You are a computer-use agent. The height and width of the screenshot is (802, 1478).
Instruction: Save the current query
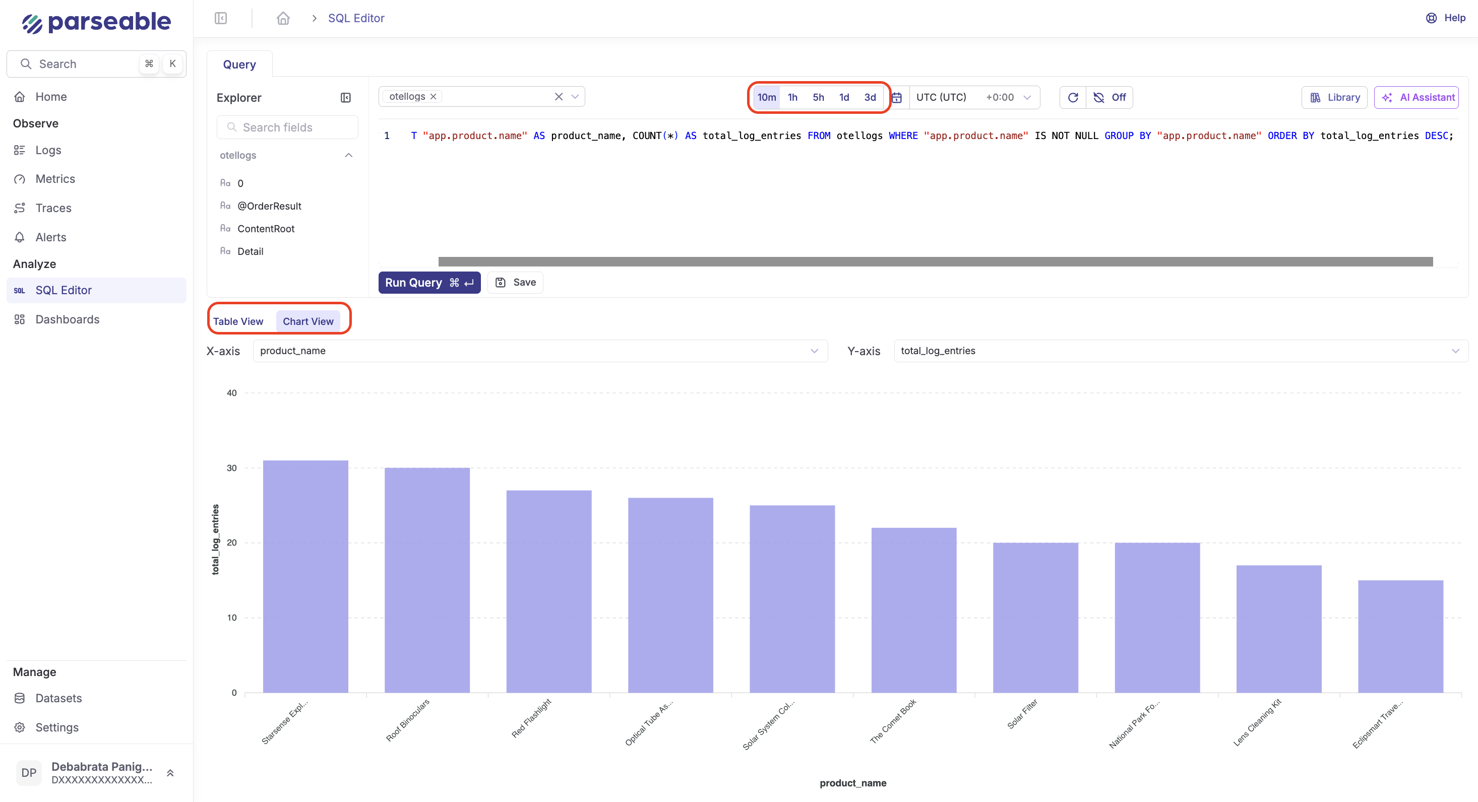tap(515, 283)
